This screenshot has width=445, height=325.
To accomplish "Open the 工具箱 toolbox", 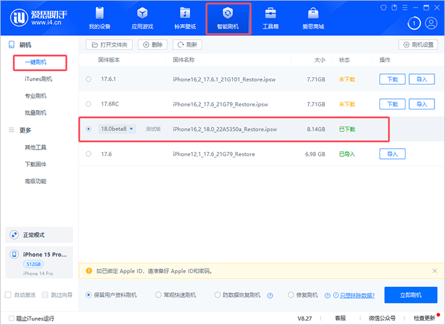I will (270, 19).
